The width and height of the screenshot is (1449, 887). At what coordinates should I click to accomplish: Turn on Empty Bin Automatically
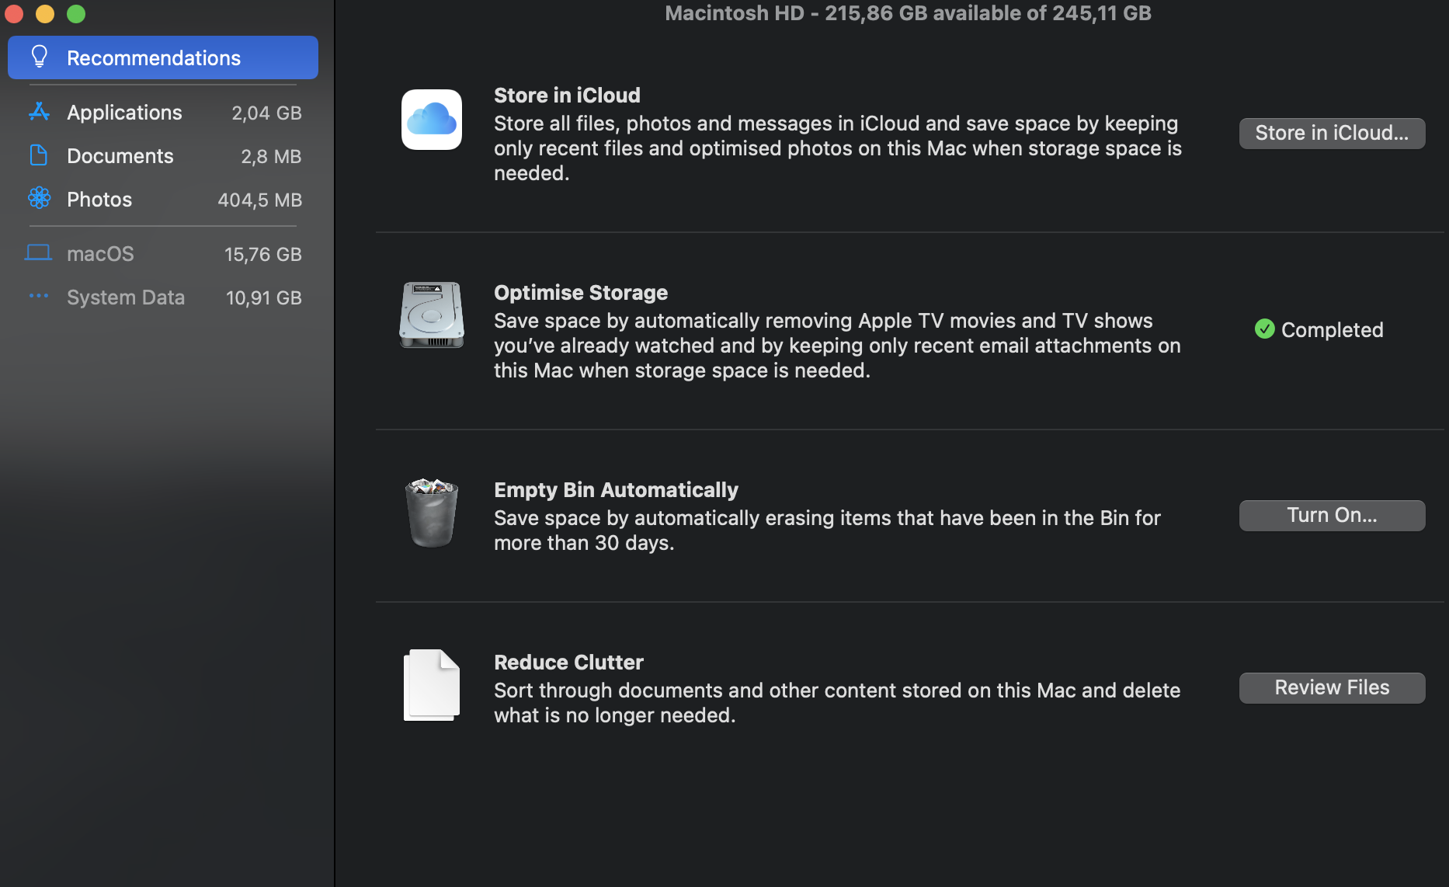pos(1333,516)
